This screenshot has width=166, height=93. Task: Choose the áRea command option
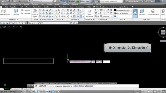click(76, 86)
